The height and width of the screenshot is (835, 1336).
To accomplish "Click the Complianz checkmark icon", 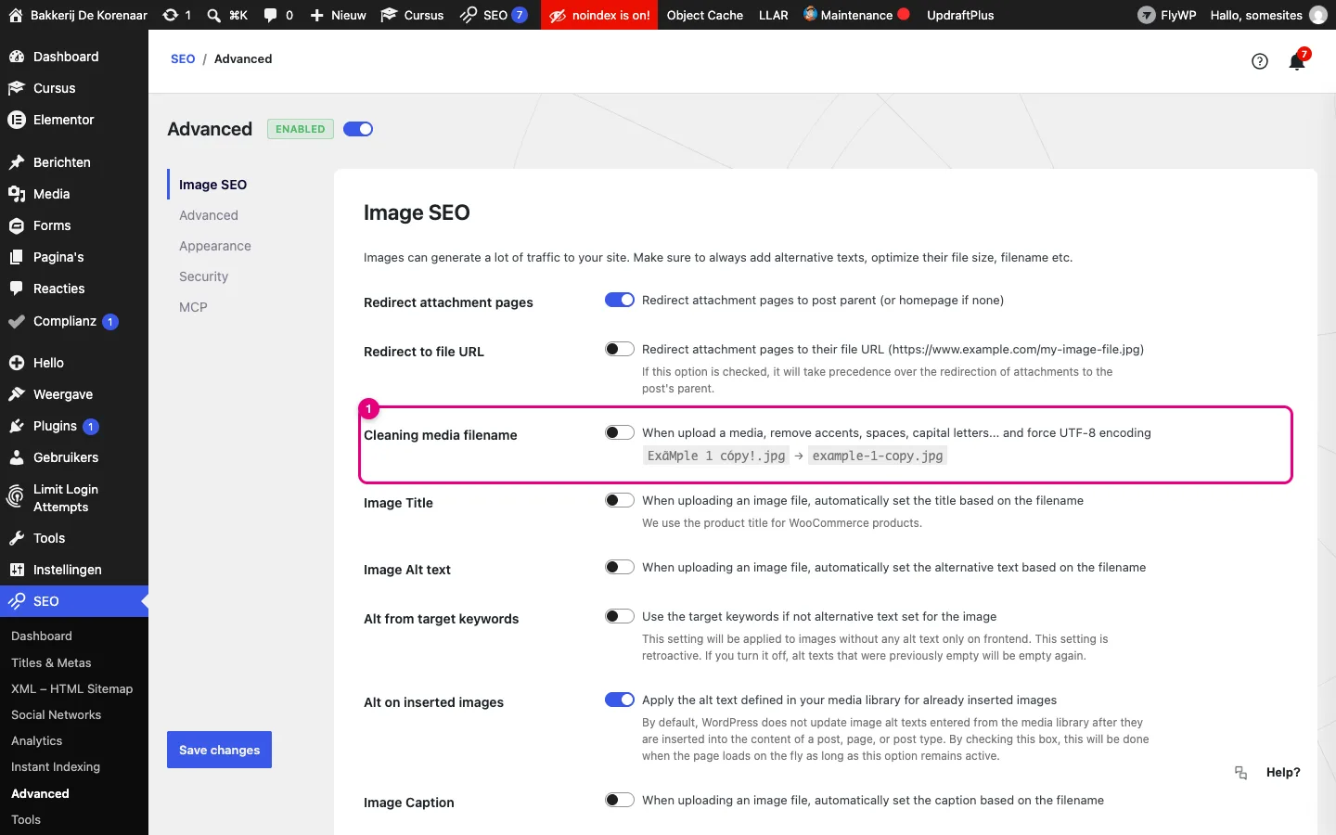I will [17, 322].
